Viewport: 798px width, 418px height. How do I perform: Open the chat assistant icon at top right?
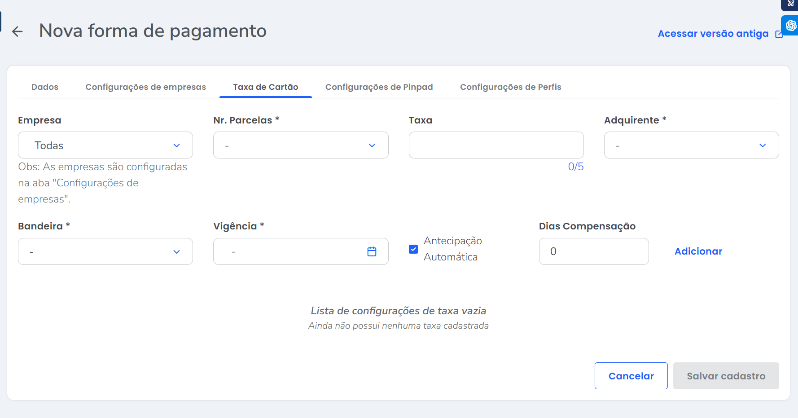coord(790,26)
